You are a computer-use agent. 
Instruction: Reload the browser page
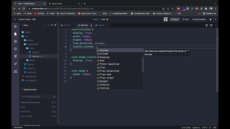[x=24, y=9]
